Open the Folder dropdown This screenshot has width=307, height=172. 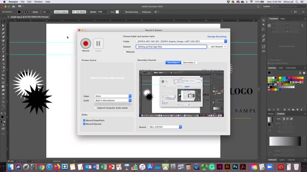click(x=226, y=41)
